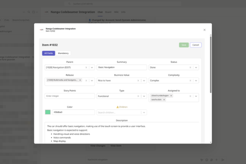Expand the Type dropdown
This screenshot has height=164, width=246.
144,96
